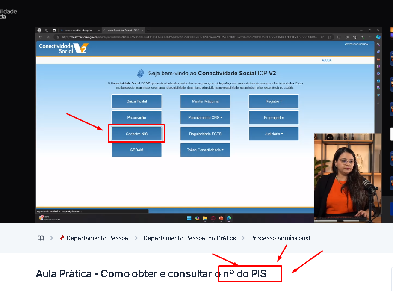The image size is (393, 291).
Task: Open the weather widget in the taskbar
Action: pos(49,218)
